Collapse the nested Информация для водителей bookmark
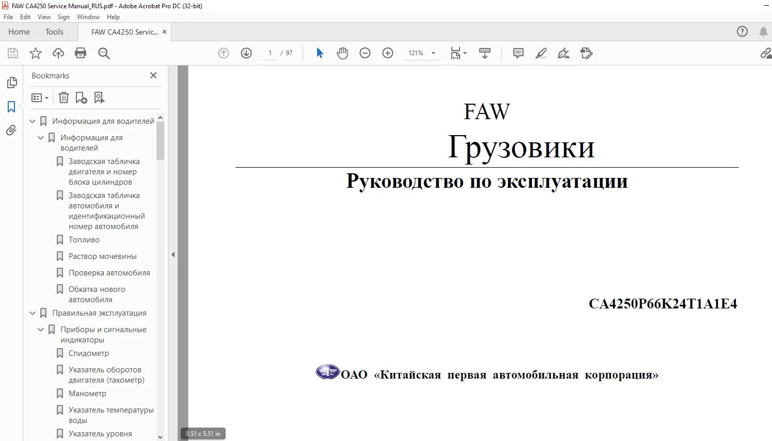The image size is (772, 441). (41, 138)
